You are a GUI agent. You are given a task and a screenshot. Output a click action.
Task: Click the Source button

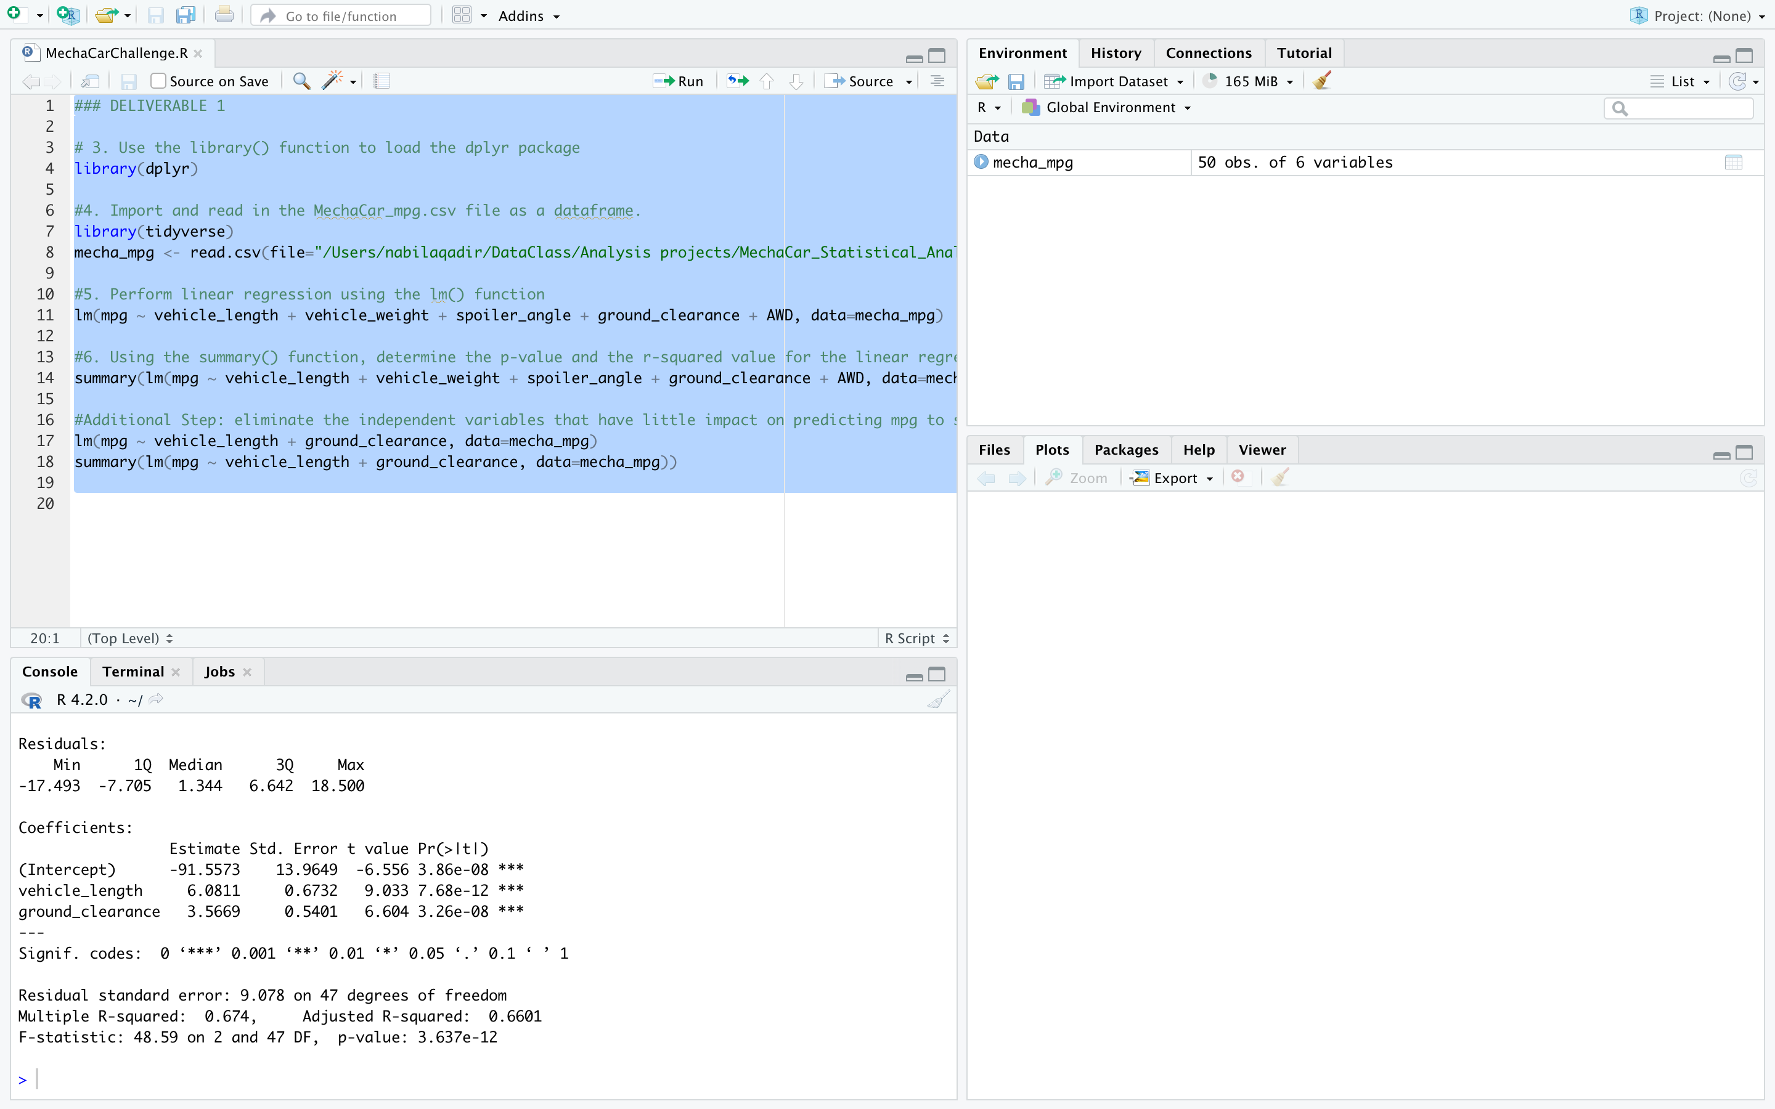point(860,81)
